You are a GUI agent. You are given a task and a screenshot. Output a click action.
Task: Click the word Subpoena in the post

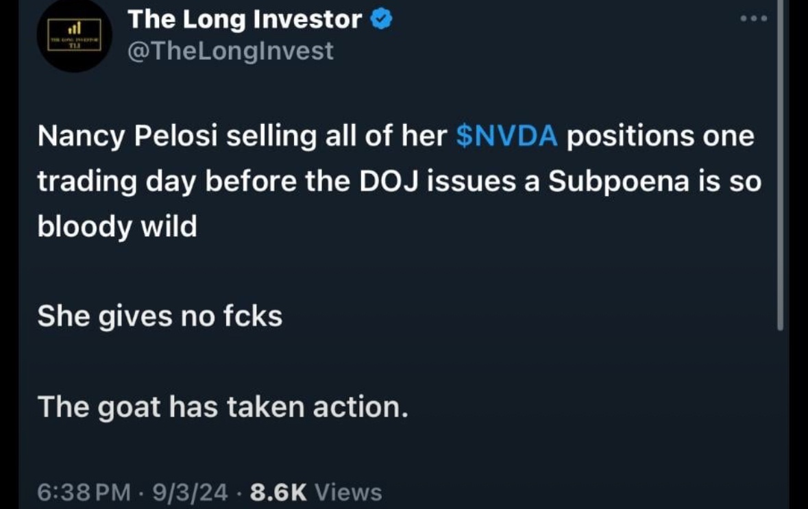point(618,182)
